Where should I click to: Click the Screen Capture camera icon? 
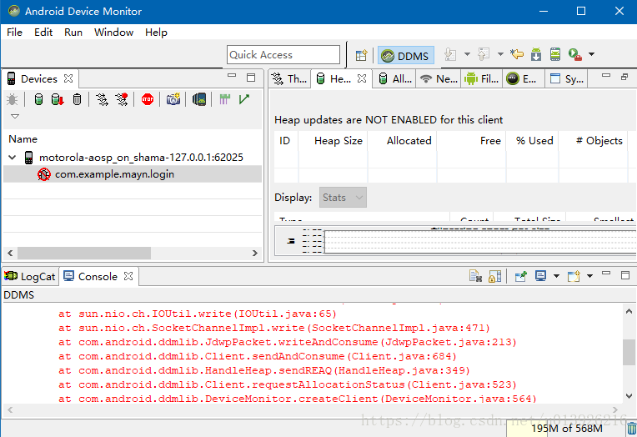point(173,99)
